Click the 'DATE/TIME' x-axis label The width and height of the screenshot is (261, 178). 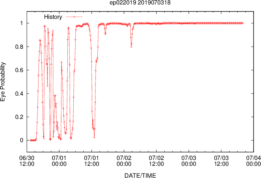click(x=140, y=175)
